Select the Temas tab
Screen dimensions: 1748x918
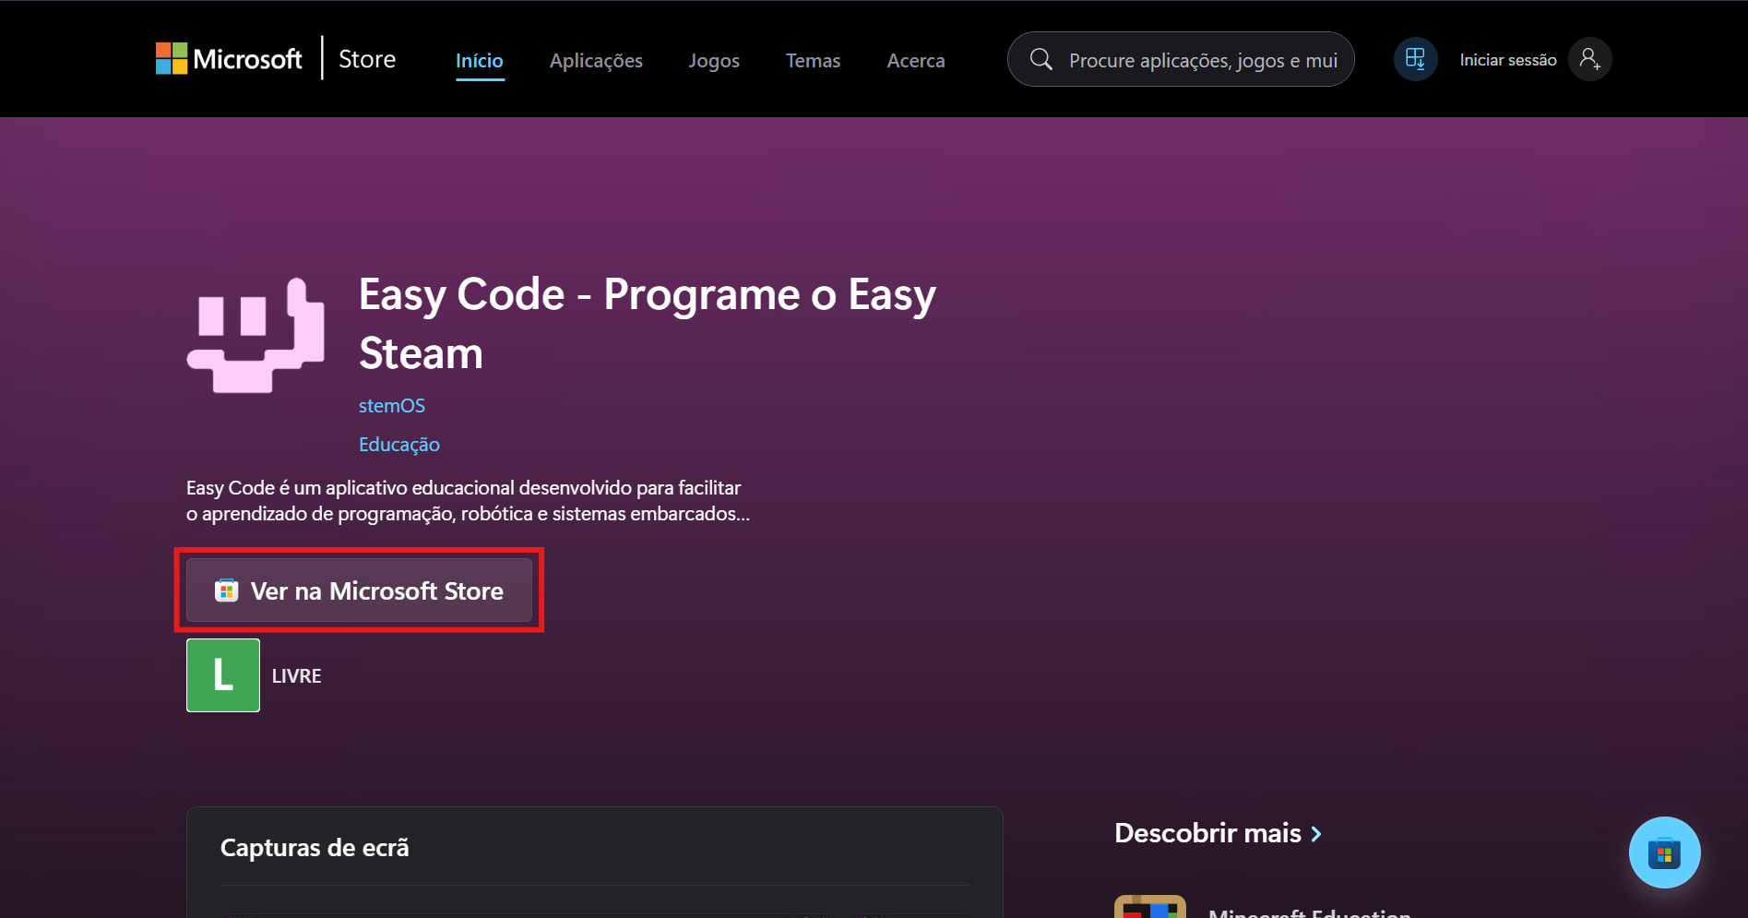point(813,60)
